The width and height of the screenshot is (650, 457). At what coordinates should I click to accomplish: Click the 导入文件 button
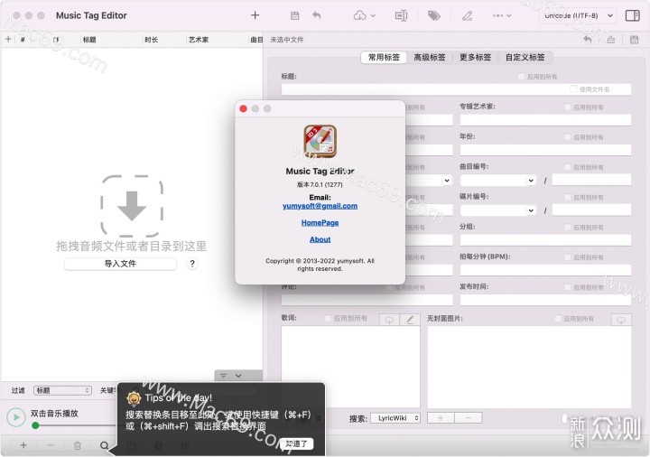(x=120, y=264)
